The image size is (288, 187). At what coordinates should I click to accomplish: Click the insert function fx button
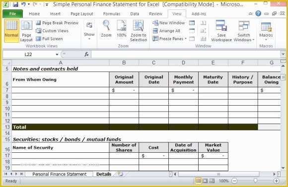tap(86, 54)
